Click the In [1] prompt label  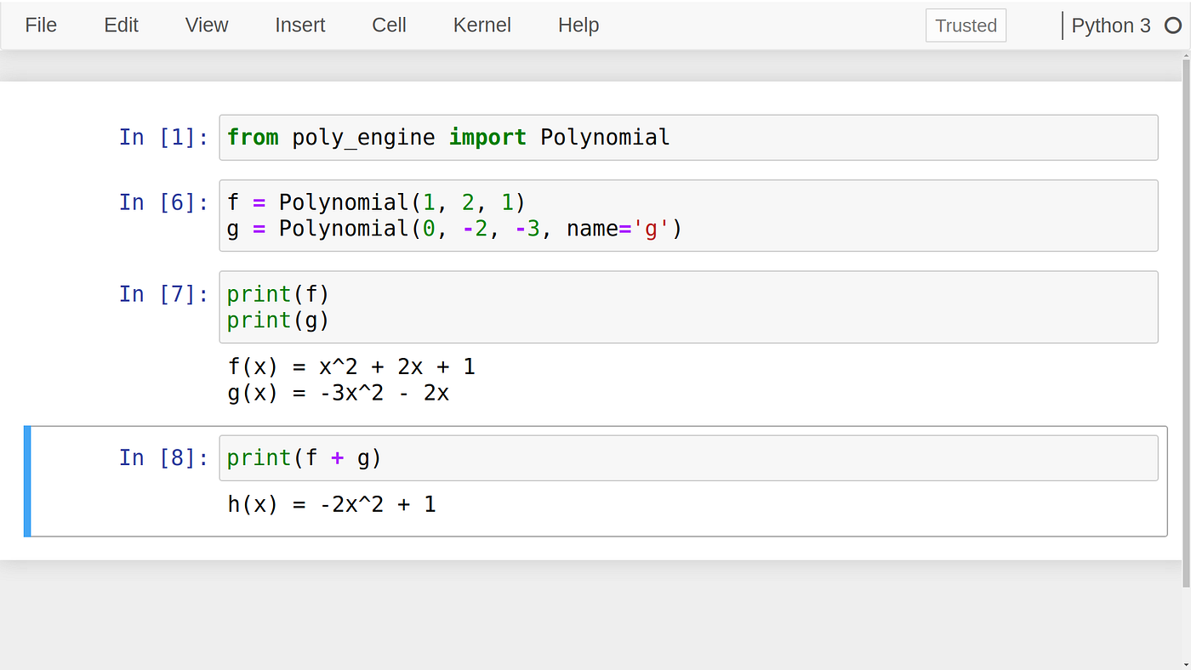[x=163, y=136]
